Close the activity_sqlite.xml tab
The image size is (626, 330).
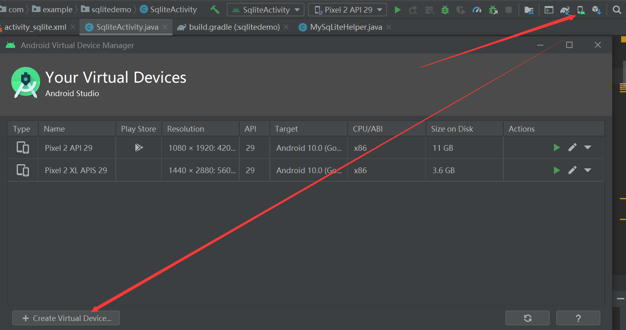click(73, 27)
